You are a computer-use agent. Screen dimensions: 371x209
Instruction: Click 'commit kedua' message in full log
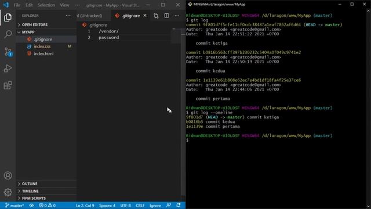[210, 71]
